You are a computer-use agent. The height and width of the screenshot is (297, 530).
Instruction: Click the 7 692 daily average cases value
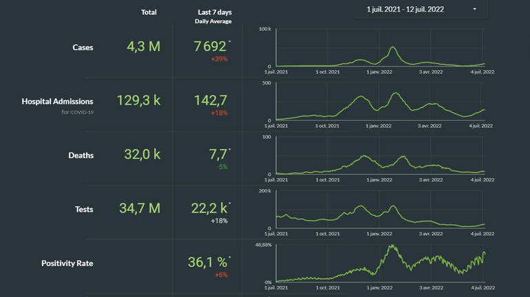pyautogui.click(x=211, y=47)
